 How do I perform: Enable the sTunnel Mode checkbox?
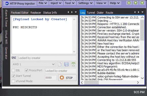click(13, 81)
